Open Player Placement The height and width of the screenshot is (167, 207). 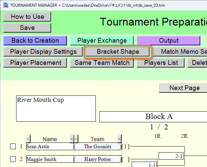pyautogui.click(x=35, y=63)
